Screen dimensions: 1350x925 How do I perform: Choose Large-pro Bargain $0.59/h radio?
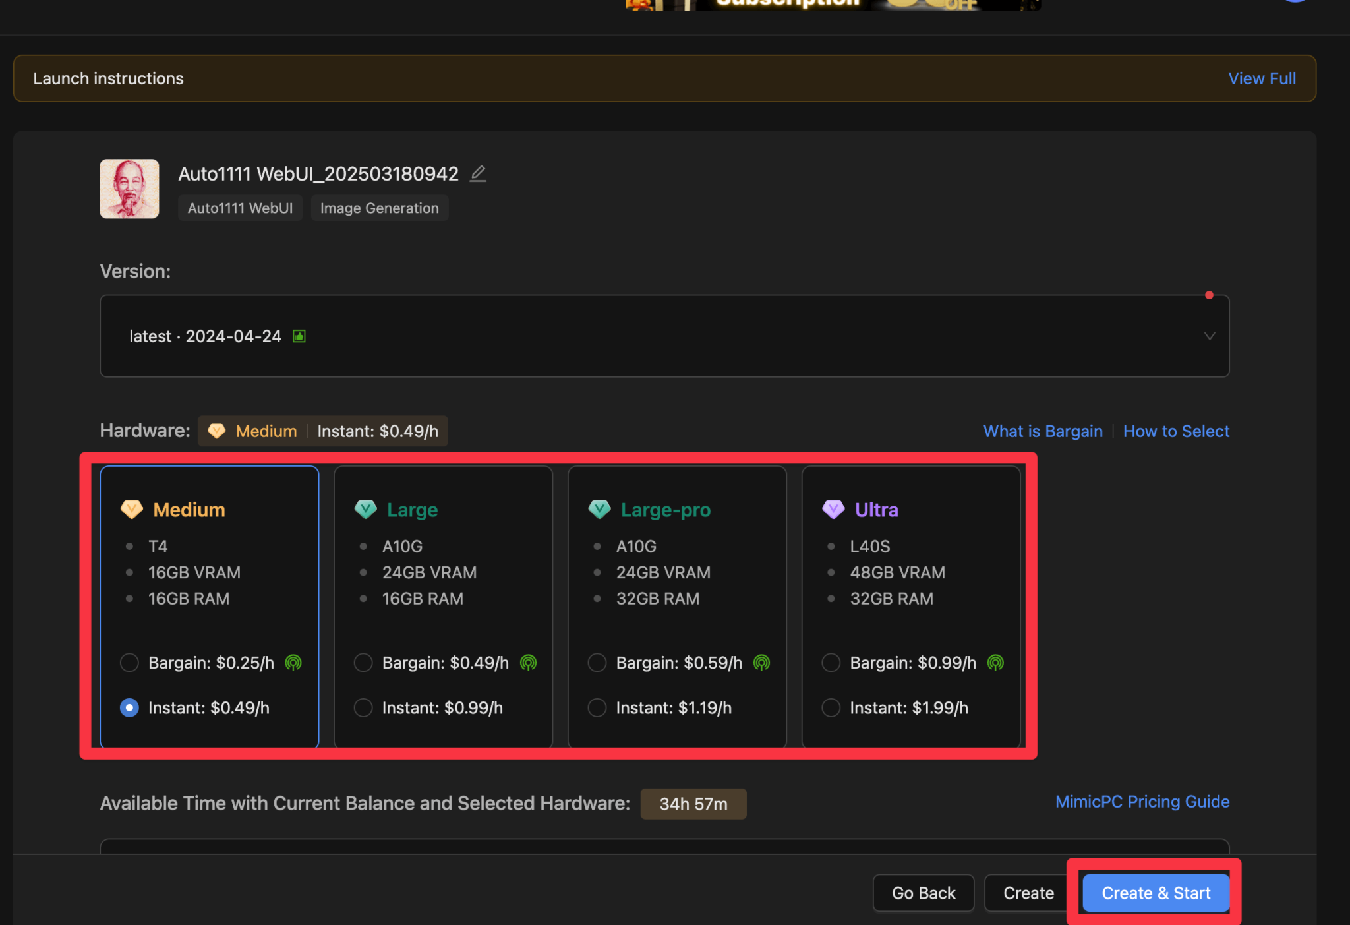pos(597,663)
